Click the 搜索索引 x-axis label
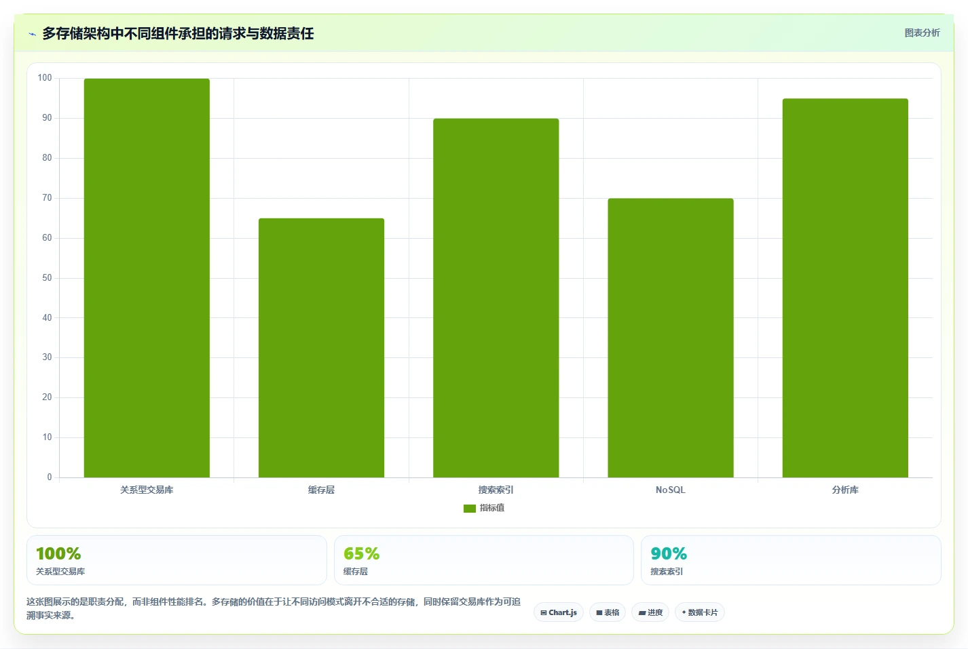Viewport: 968px width, 649px height. pyautogui.click(x=496, y=490)
